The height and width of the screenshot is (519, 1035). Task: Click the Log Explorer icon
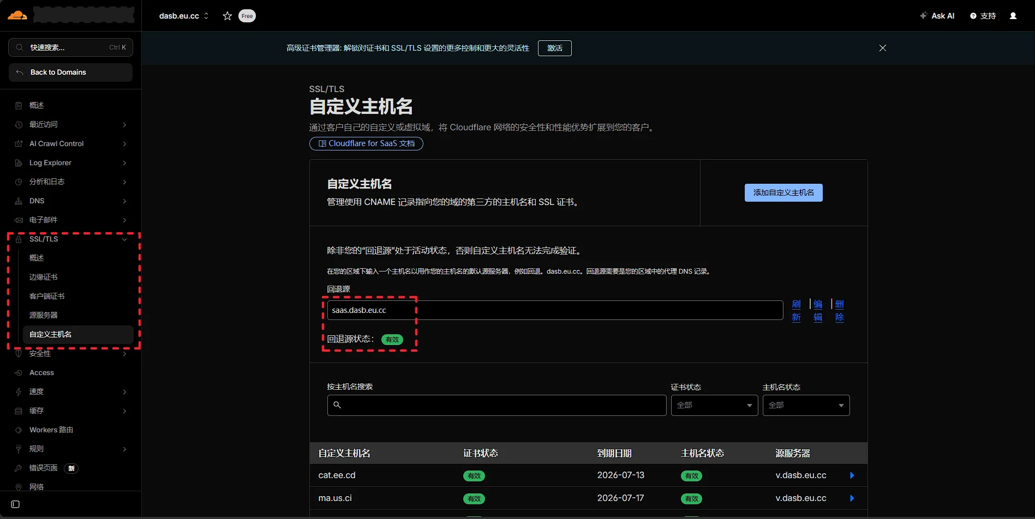point(19,162)
